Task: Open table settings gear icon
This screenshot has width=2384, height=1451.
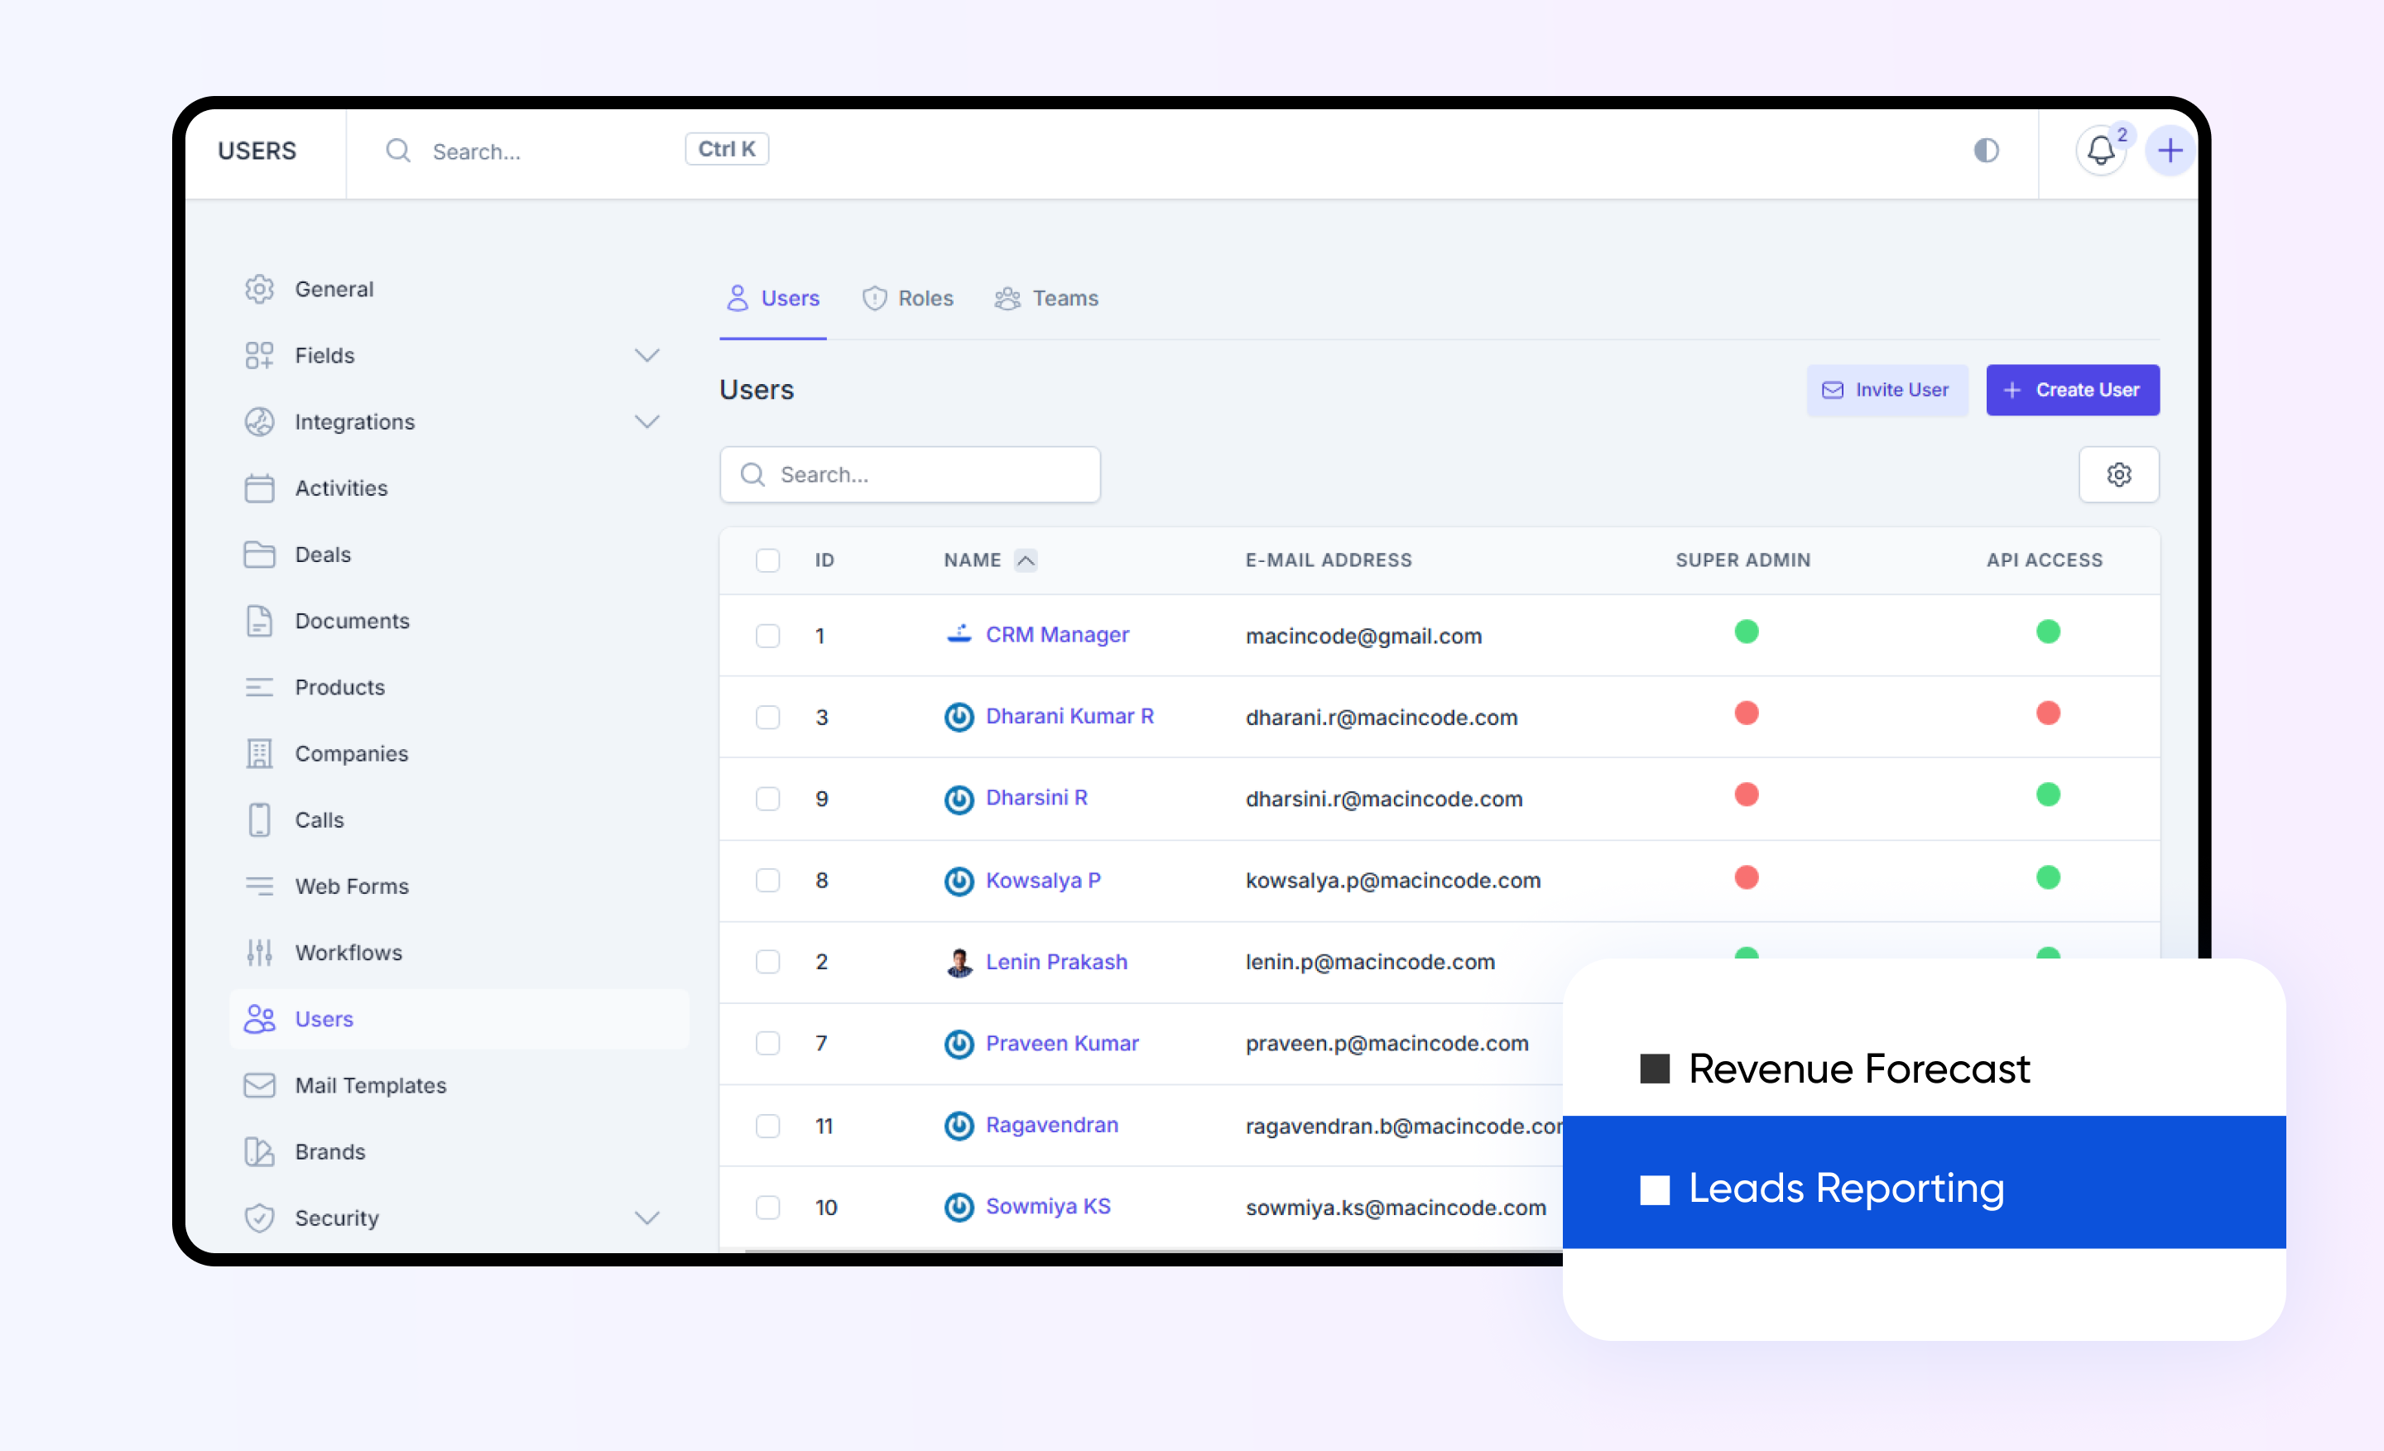Action: coord(2118,475)
